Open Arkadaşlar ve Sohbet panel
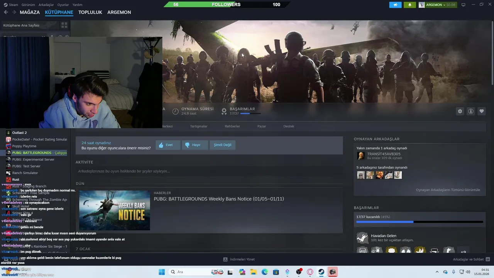Viewport: 494px width, 278px height. 471,259
